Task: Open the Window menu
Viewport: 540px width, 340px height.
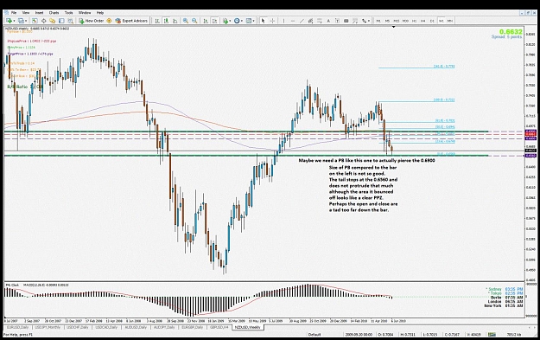Action: 85,13
